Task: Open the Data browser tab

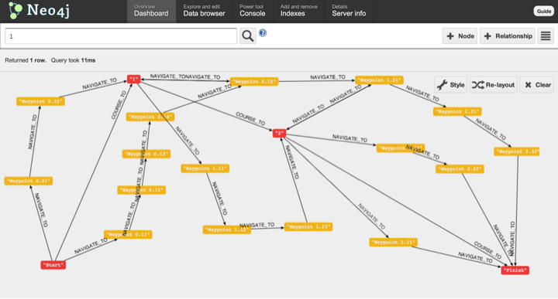Action: [x=205, y=11]
